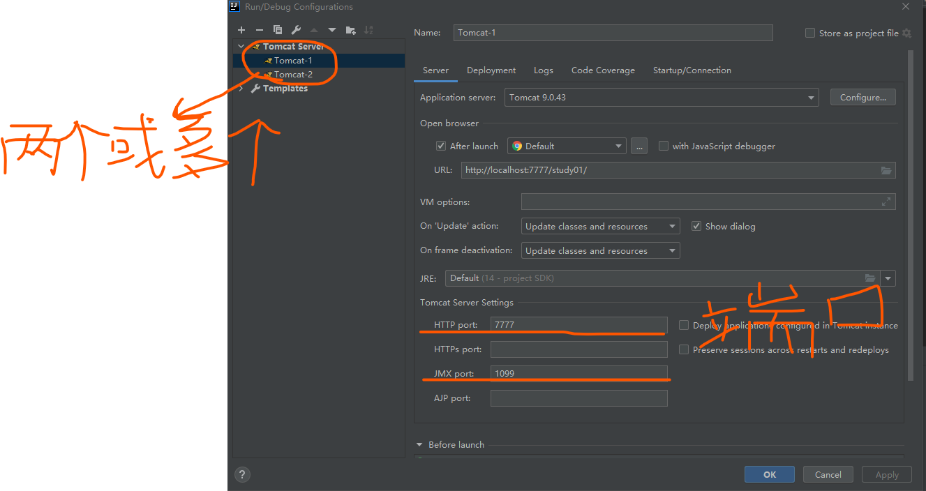
Task: Confirm with the OK button
Action: [770, 474]
